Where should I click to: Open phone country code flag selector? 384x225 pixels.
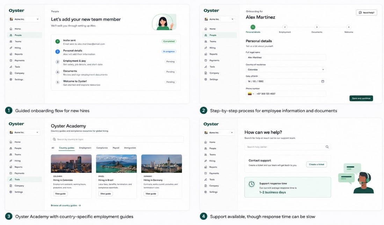coord(251,94)
